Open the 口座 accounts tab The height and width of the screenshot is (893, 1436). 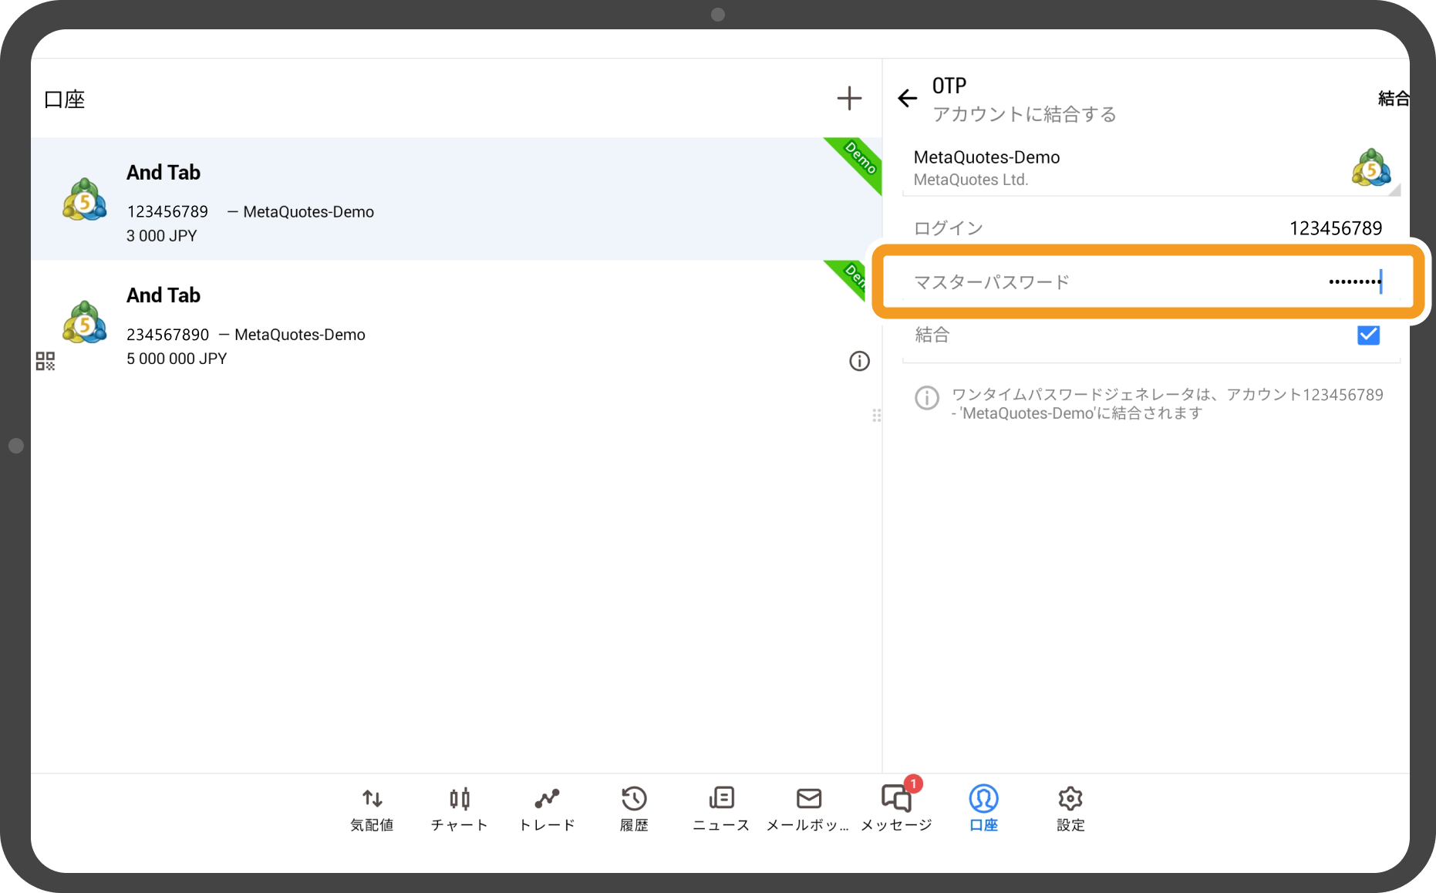(983, 809)
